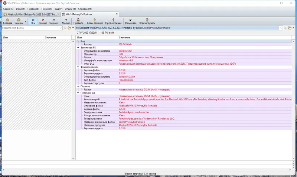Click the value 'Приложение'
This screenshot has height=177, width=297.
click(x=126, y=80)
